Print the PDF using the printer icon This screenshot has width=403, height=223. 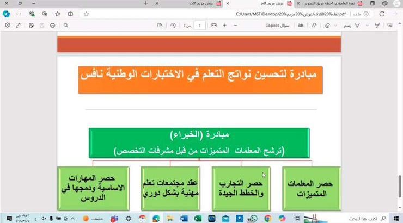pos(52,25)
